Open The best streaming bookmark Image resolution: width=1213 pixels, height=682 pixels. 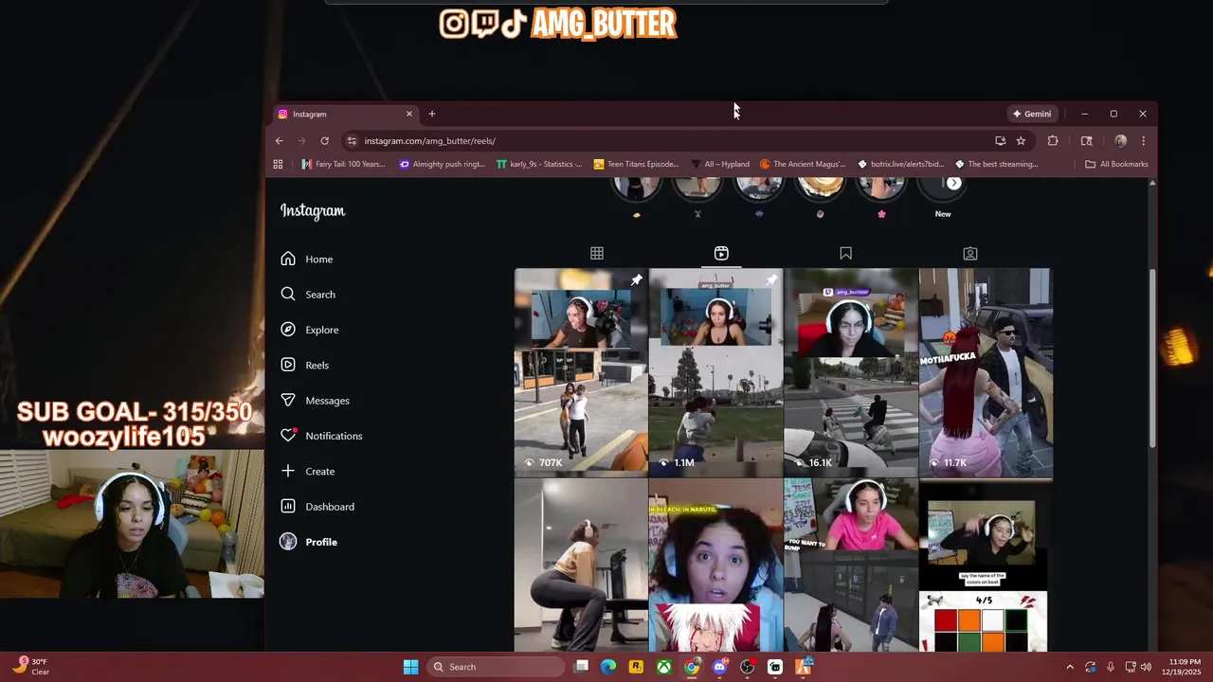pos(997,164)
